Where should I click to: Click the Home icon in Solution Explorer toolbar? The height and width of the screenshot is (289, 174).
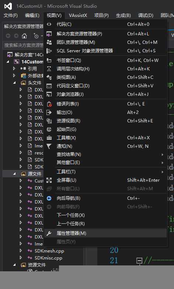(24, 35)
